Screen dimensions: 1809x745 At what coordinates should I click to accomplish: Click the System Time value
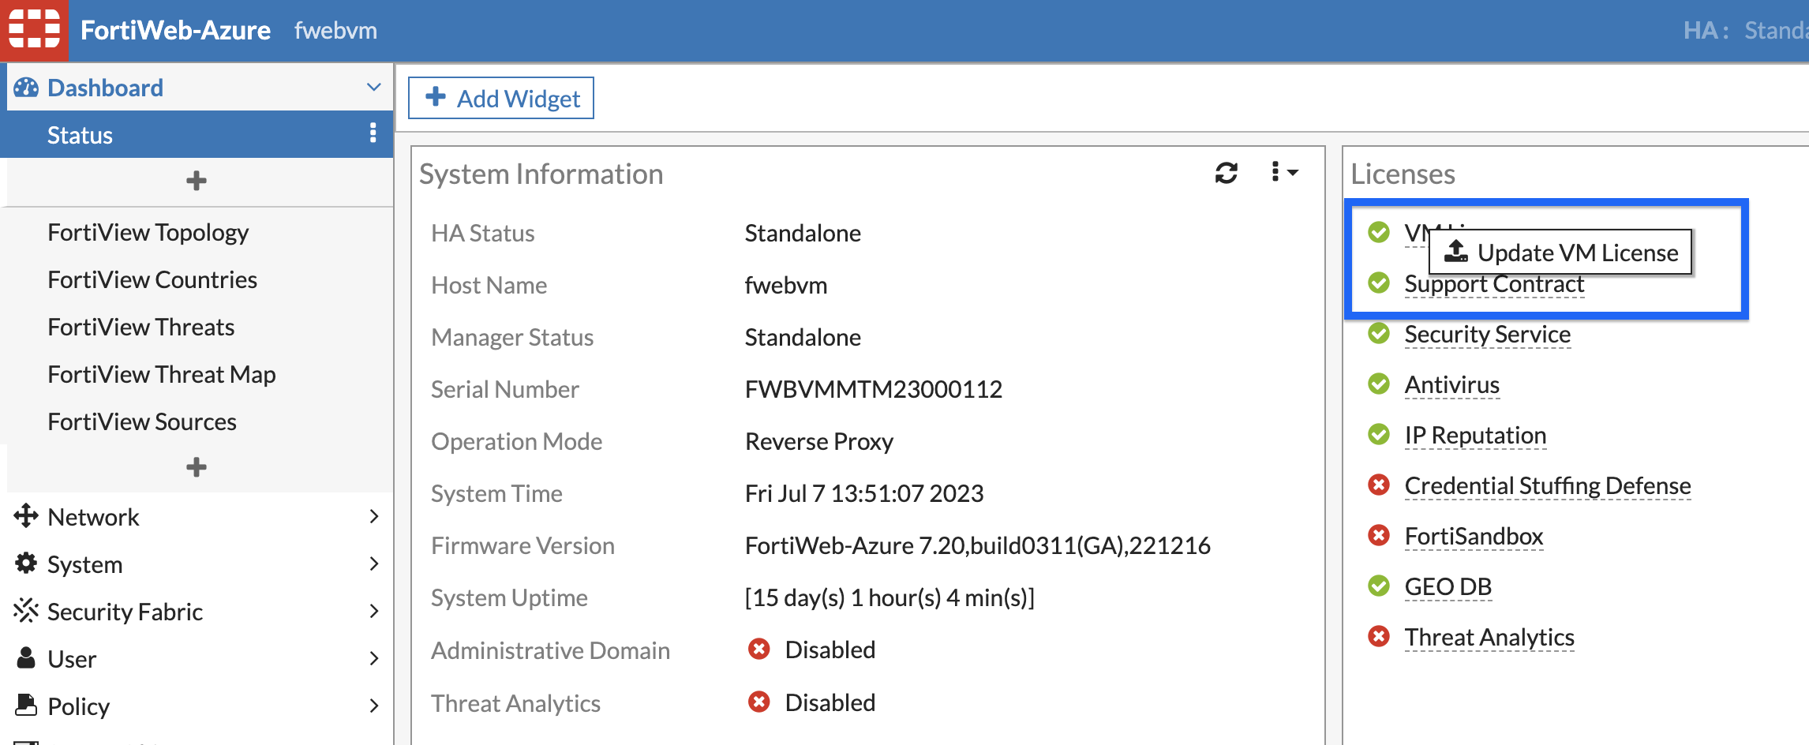[x=863, y=493]
